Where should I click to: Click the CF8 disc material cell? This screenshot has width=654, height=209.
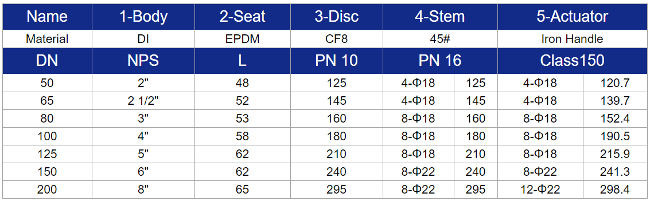(x=337, y=39)
